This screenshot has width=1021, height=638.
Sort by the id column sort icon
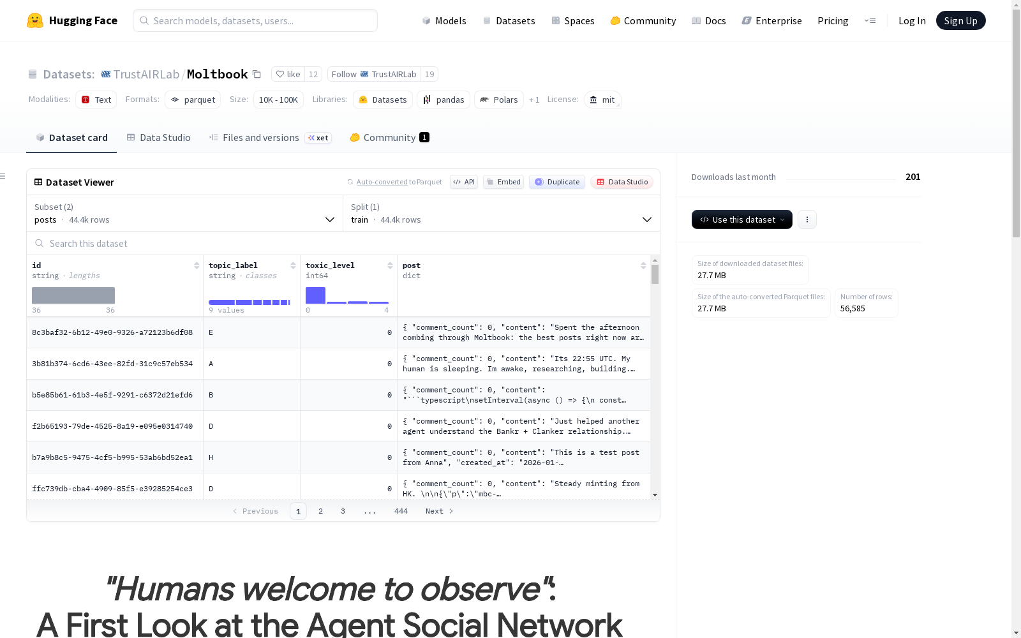point(197,265)
